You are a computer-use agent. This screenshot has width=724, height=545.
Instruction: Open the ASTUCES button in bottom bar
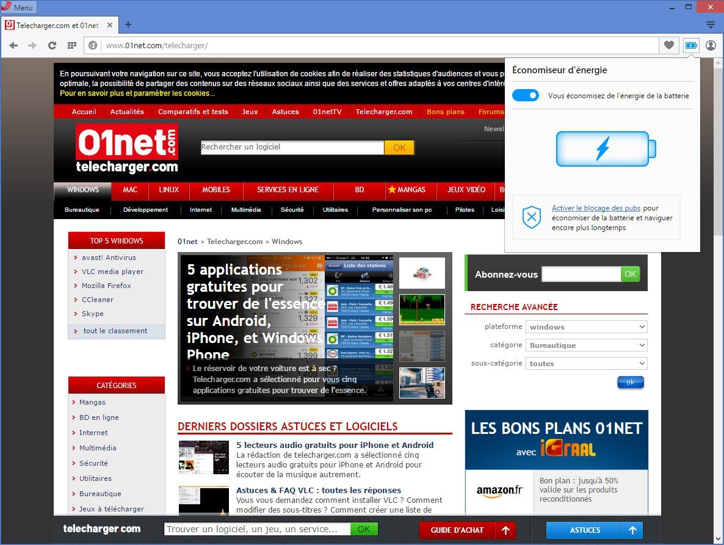(x=585, y=530)
